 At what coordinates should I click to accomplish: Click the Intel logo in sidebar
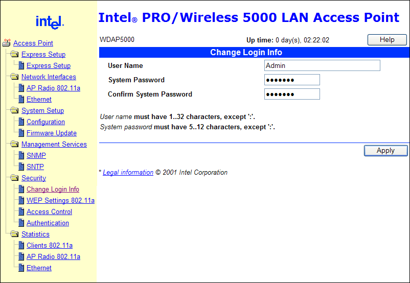coord(50,22)
